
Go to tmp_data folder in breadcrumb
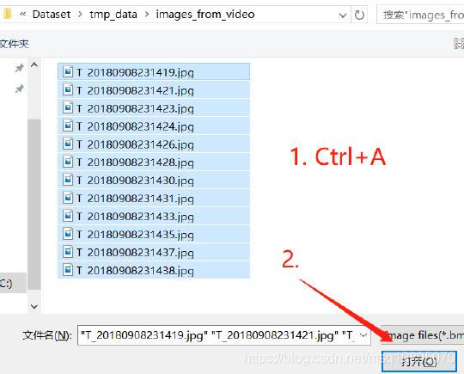tap(113, 15)
